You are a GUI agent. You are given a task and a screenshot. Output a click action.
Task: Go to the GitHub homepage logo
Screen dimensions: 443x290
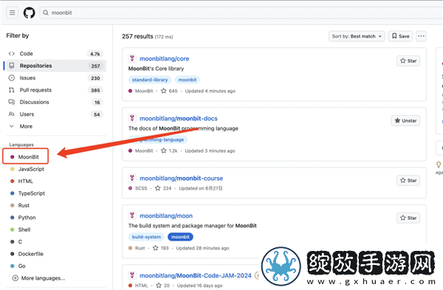pyautogui.click(x=29, y=13)
